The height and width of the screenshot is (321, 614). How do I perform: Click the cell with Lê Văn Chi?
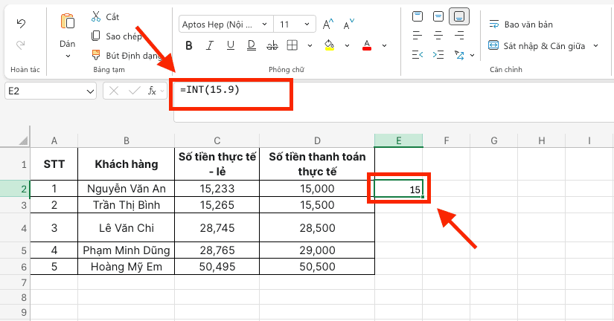click(126, 227)
